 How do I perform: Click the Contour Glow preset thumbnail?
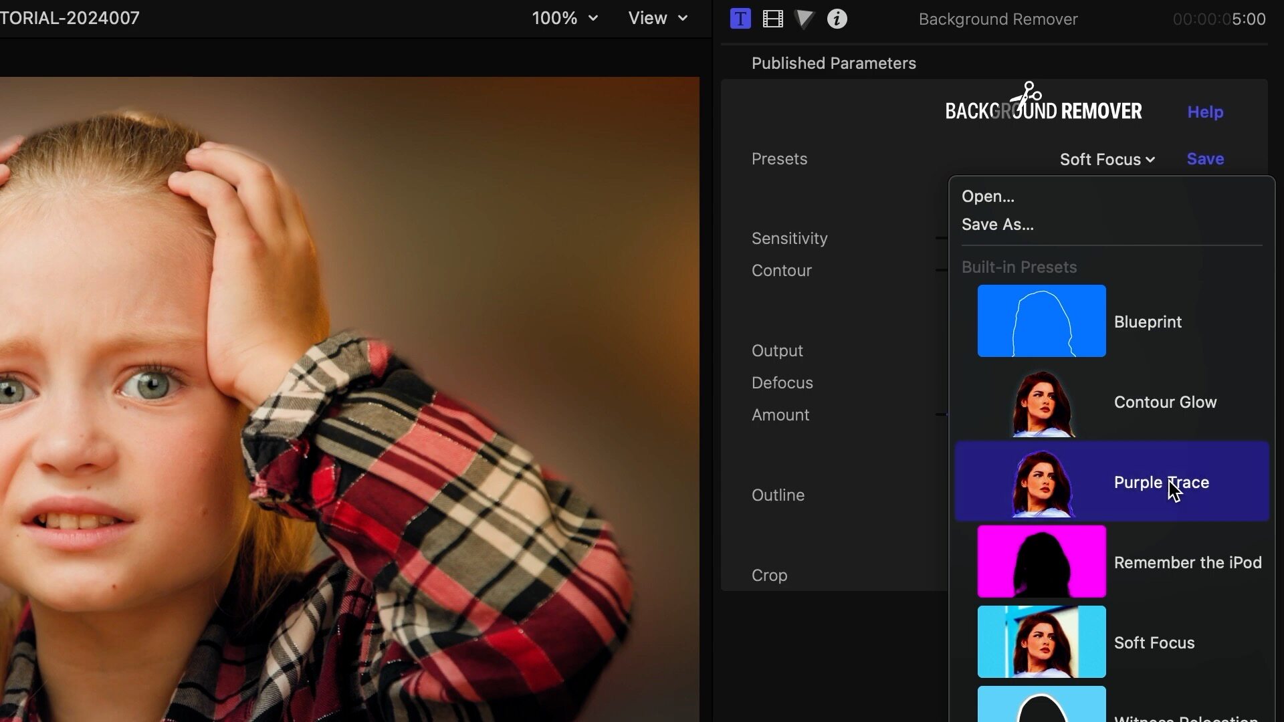[x=1041, y=402]
